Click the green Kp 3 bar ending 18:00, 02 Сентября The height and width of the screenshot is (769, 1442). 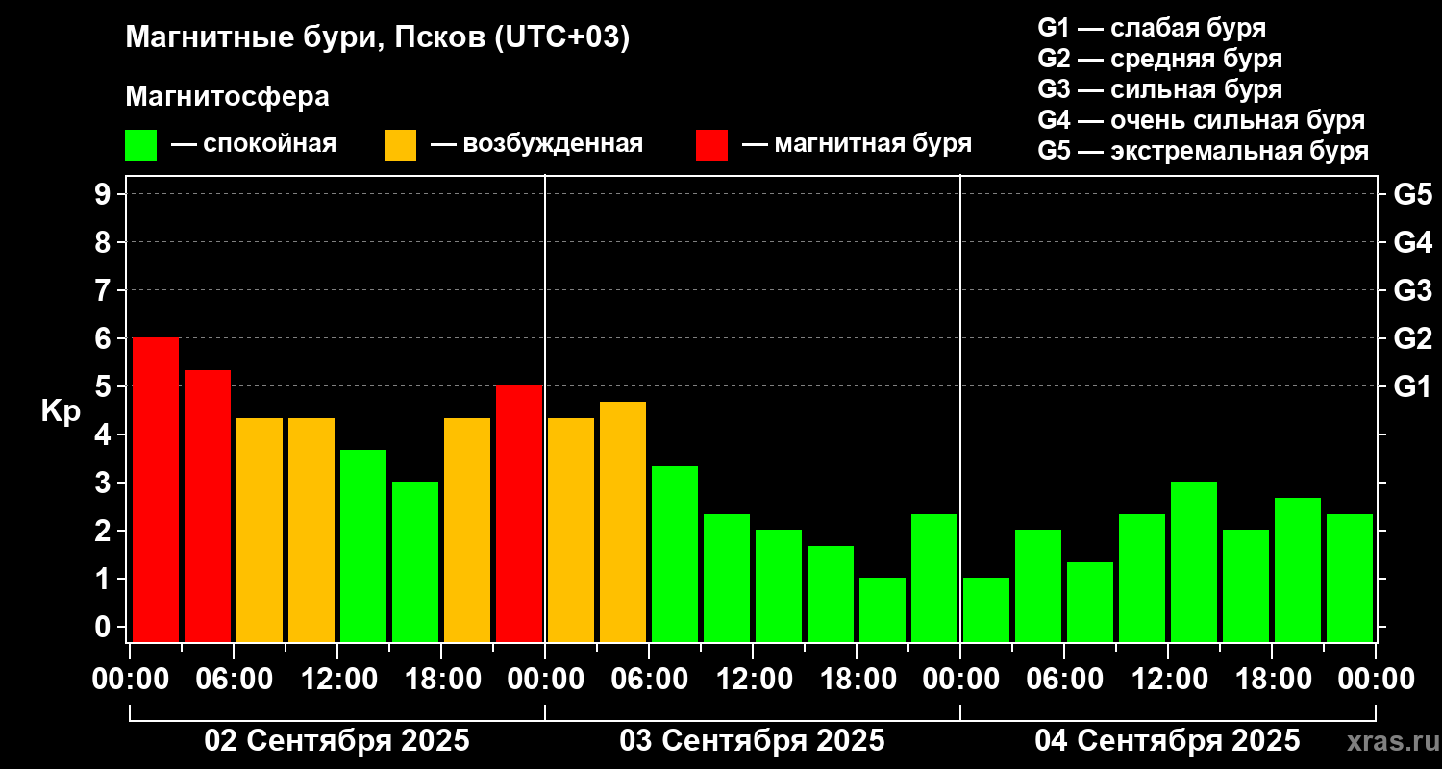pyautogui.click(x=415, y=562)
